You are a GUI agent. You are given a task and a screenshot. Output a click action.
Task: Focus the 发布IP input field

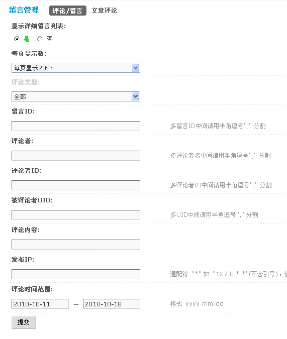pos(76,274)
